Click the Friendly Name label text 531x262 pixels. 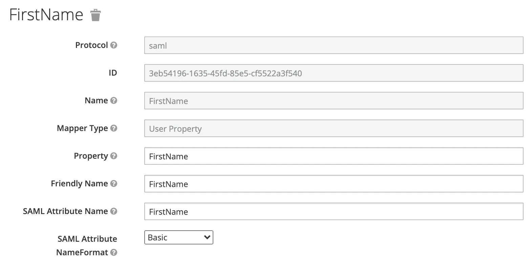[x=79, y=184]
